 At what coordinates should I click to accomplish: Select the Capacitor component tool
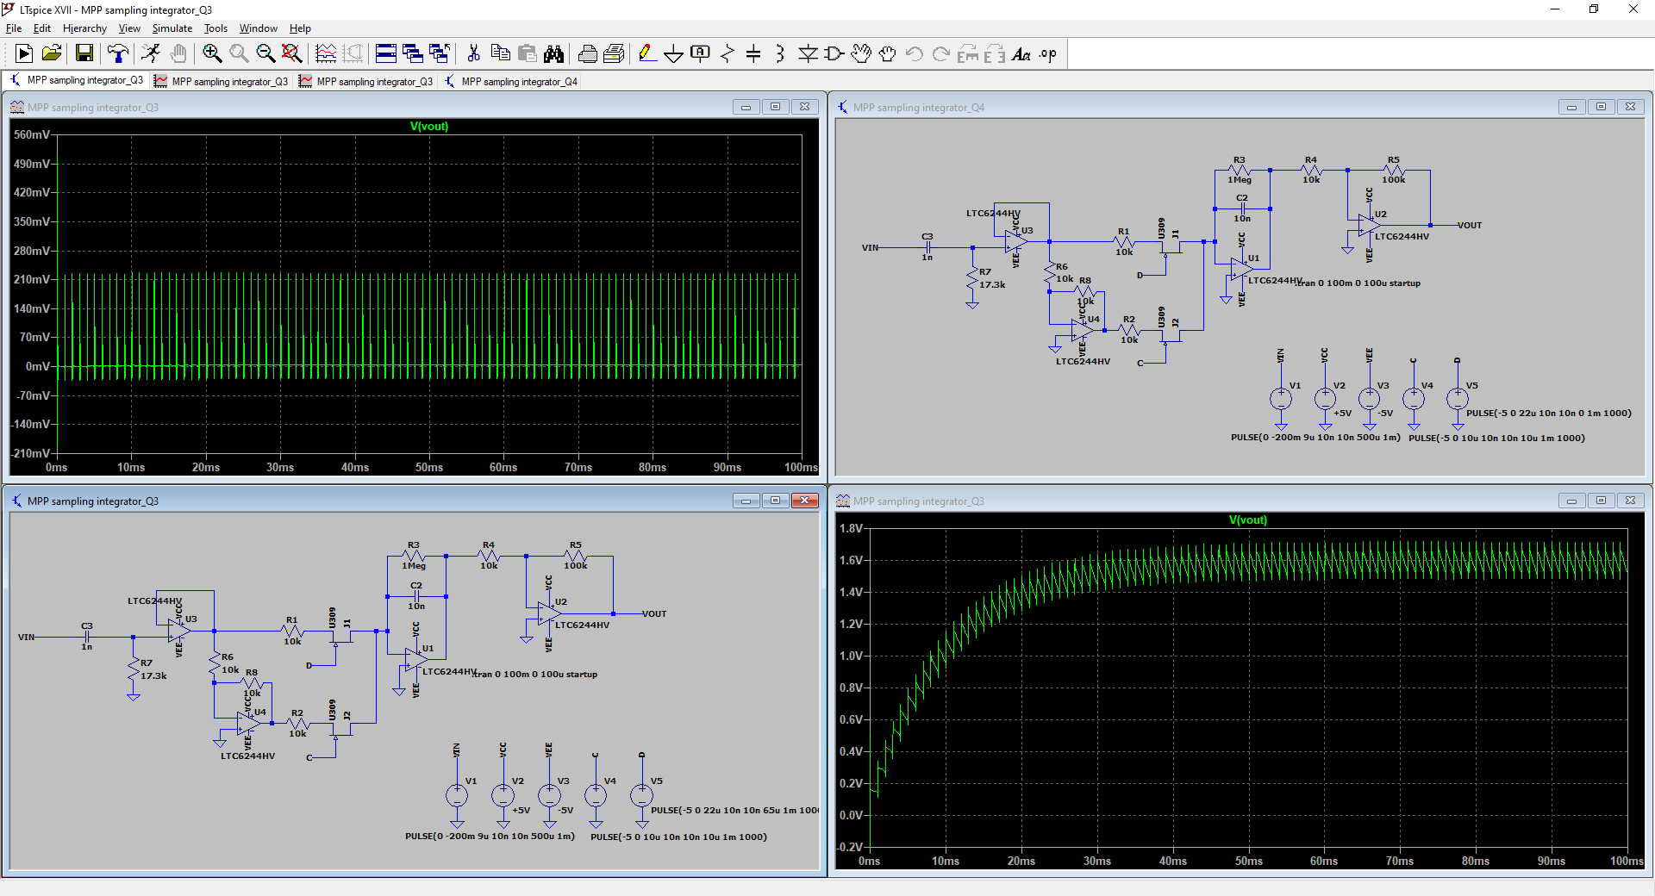point(753,54)
